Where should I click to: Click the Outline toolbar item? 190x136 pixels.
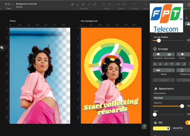tap(135, 5)
